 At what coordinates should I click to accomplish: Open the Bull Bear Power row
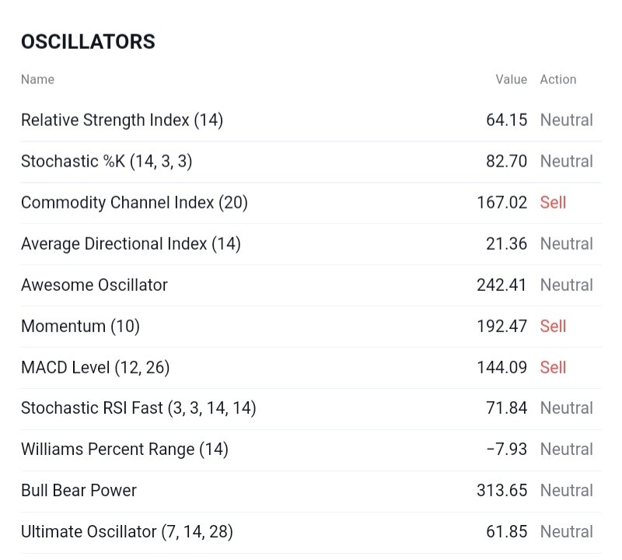pos(311,491)
